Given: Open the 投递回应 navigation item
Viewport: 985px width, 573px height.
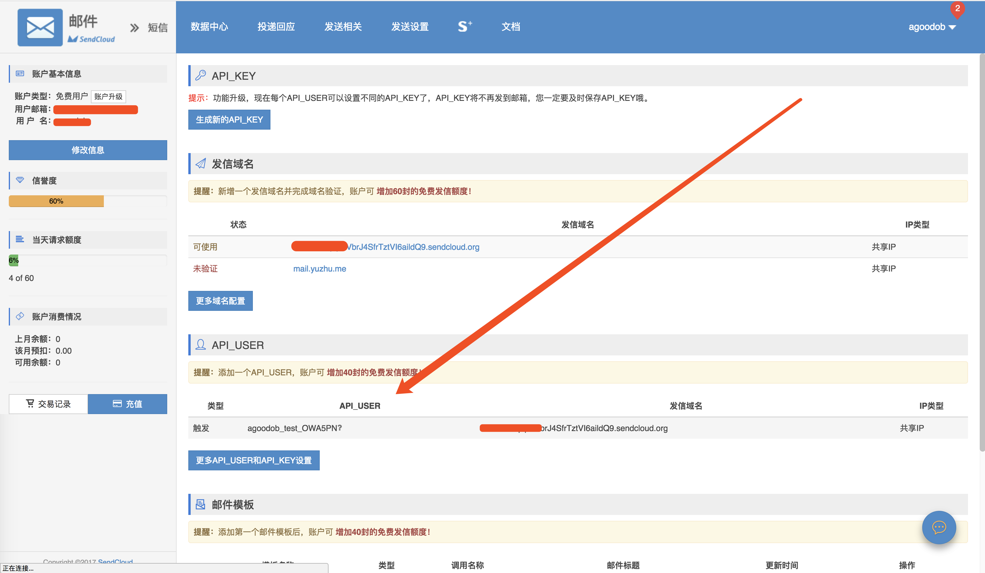Looking at the screenshot, I should 276,27.
